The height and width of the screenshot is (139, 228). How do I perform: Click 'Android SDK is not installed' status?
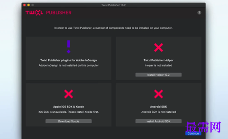[158, 112]
